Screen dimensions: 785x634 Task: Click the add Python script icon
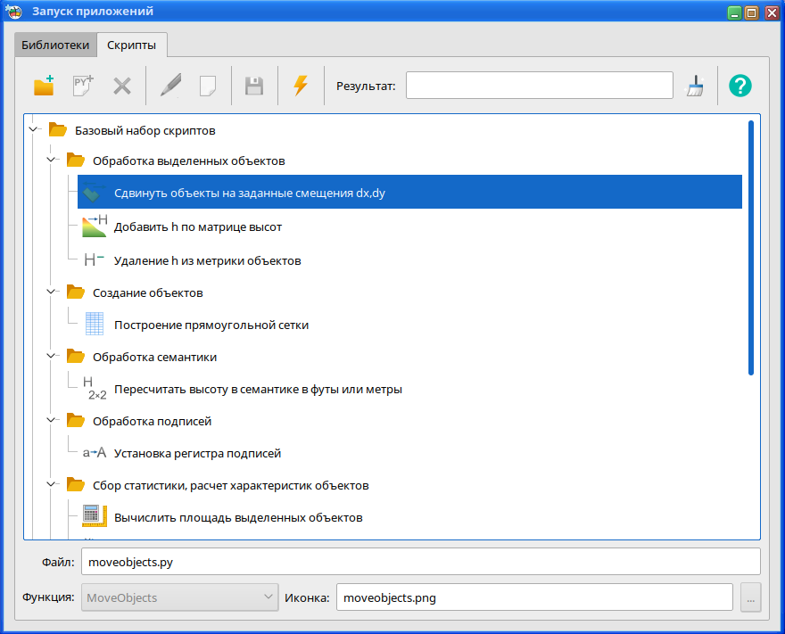pos(83,86)
